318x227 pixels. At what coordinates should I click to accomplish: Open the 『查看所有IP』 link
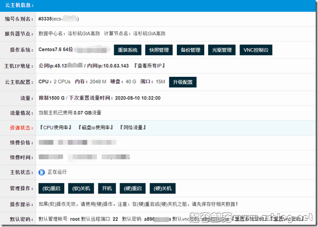tap(149, 66)
